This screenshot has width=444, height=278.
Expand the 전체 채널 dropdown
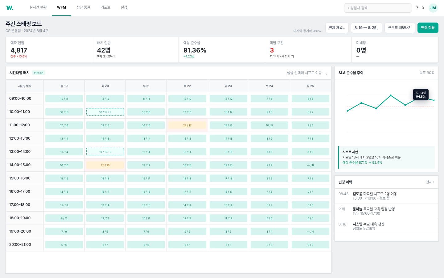[x=337, y=28]
